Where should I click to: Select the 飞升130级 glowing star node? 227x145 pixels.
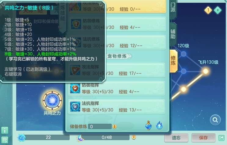click(205, 71)
